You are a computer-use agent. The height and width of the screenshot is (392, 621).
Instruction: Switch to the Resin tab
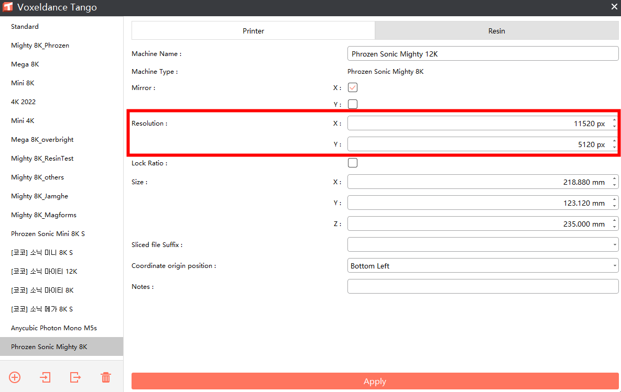pos(497,31)
